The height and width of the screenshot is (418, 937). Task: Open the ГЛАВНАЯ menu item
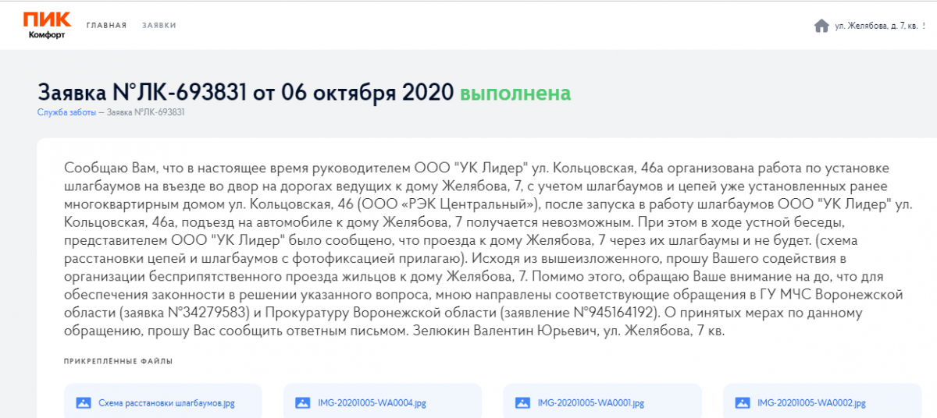coord(106,26)
